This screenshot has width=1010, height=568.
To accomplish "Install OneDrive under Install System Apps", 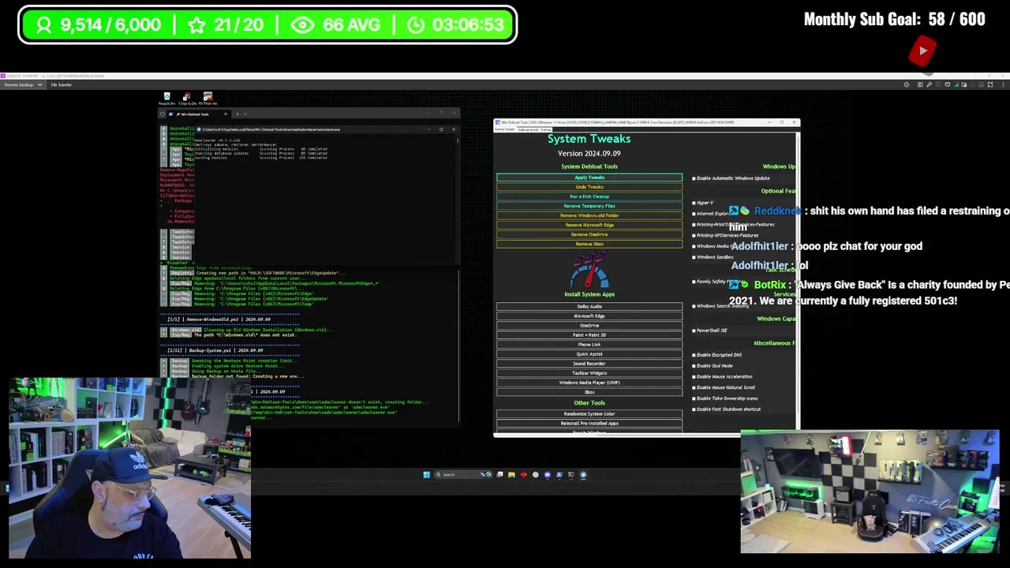I will 589,325.
